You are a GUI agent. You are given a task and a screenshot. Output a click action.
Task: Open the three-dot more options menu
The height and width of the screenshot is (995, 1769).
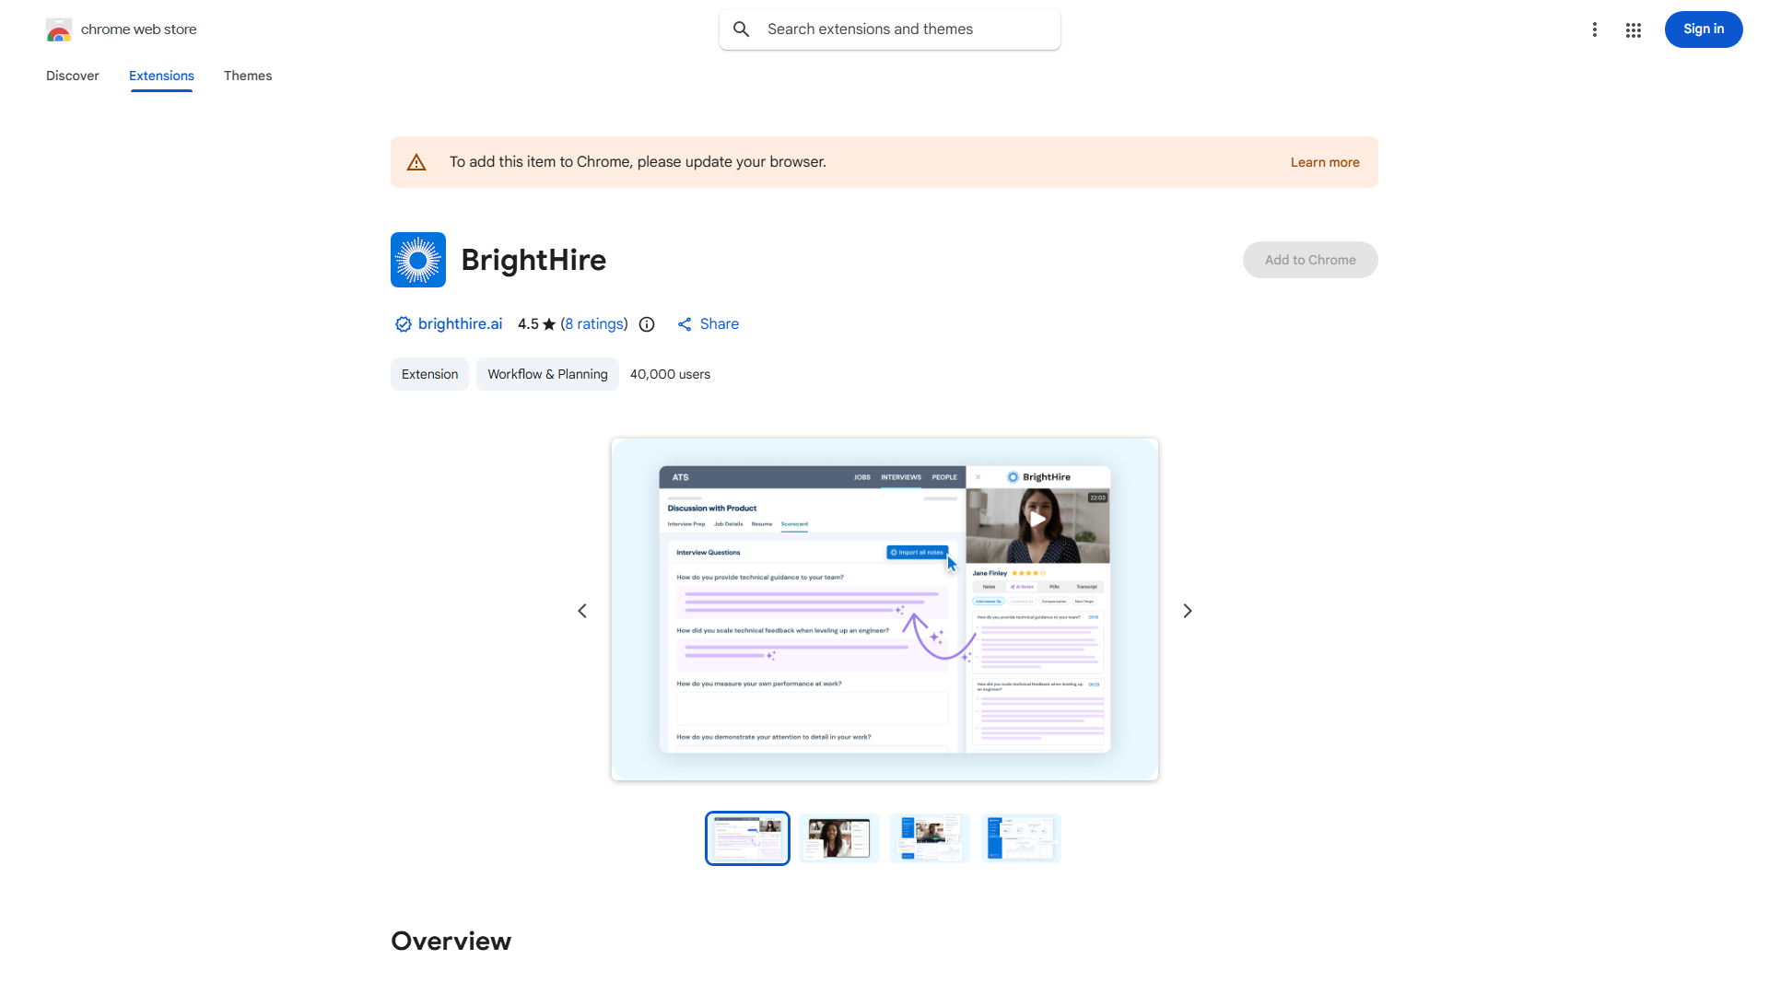(1594, 29)
